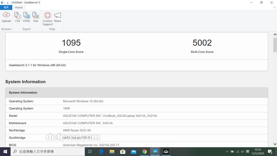277x156 pixels.
Task: Click the vertical scrollbar thumb
Action: point(275,45)
